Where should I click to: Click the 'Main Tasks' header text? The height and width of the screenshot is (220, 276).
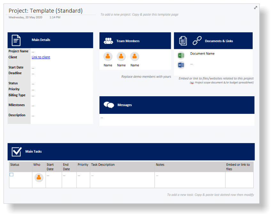34,151
